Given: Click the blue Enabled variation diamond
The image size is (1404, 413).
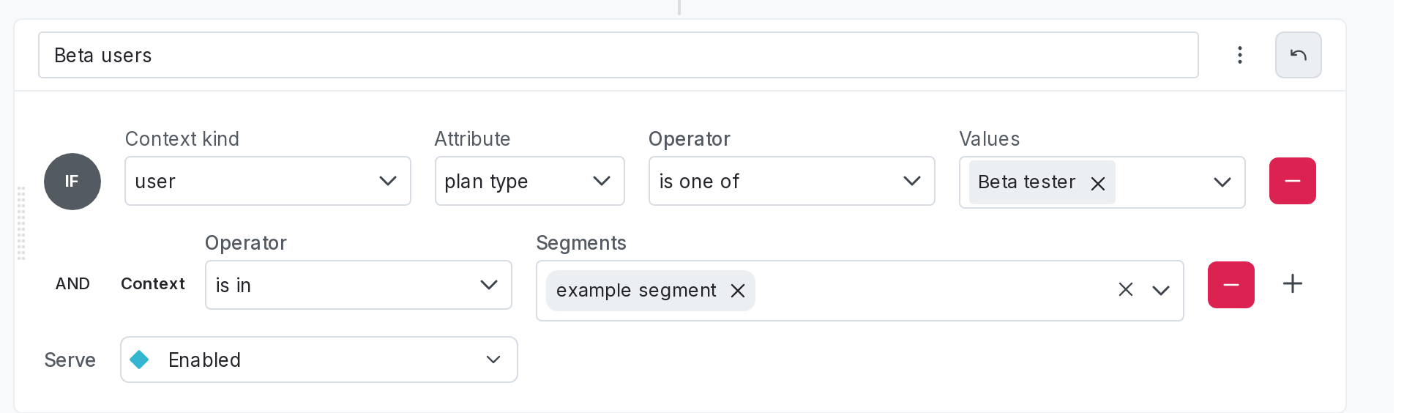Looking at the screenshot, I should 139,360.
